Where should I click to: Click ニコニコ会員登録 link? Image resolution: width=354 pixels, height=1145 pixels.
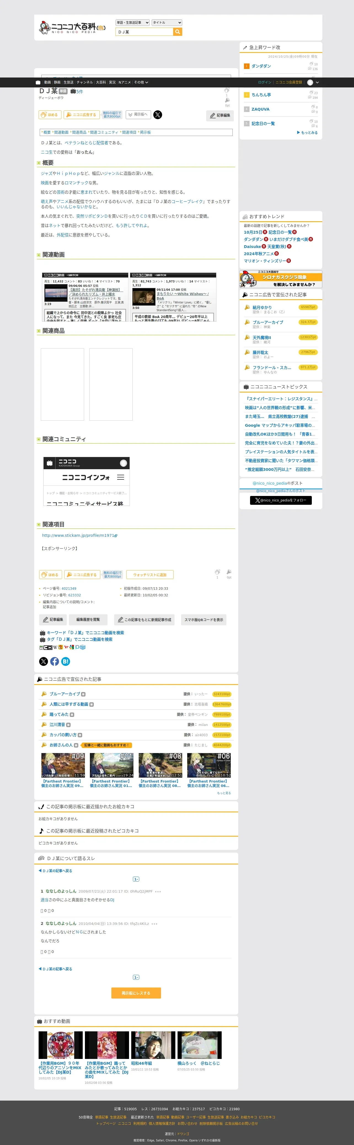coord(289,82)
